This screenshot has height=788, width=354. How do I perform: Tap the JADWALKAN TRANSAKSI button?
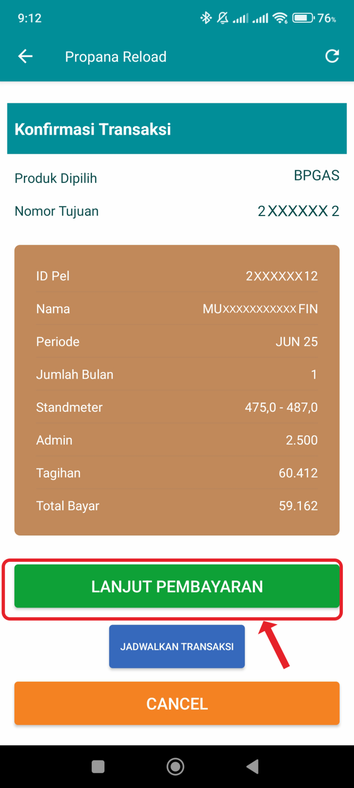[x=177, y=646]
